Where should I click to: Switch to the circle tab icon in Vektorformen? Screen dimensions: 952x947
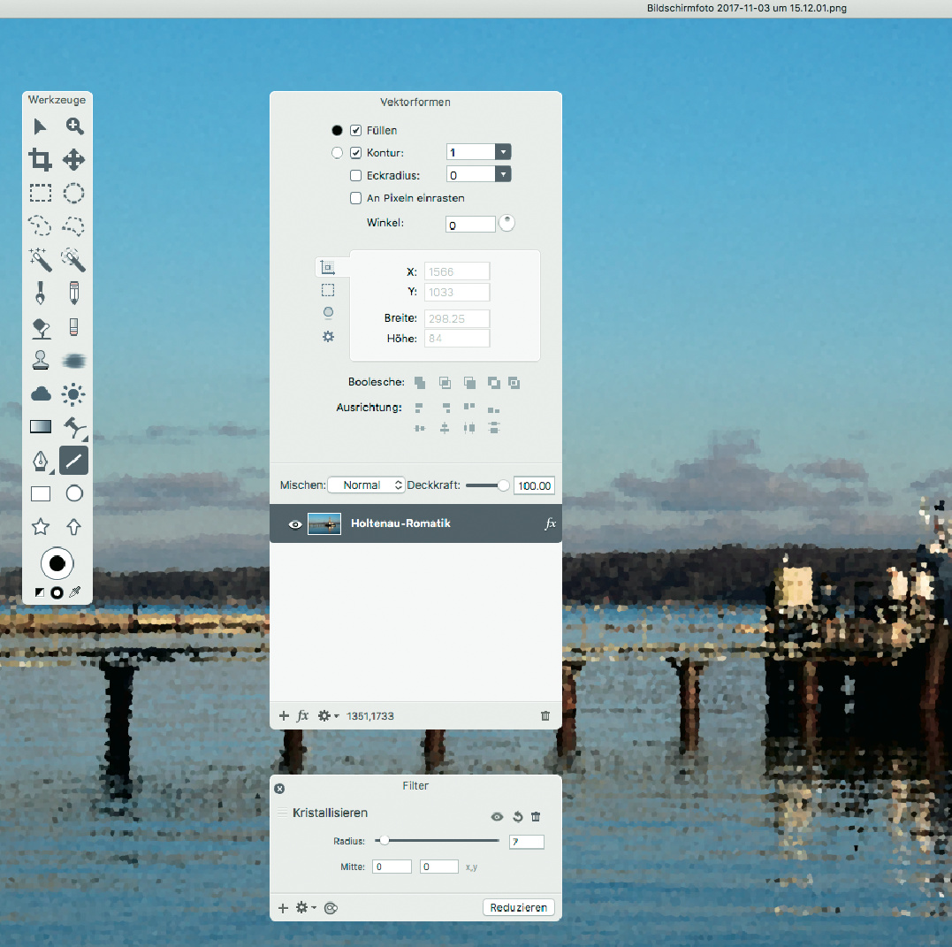[x=329, y=313]
